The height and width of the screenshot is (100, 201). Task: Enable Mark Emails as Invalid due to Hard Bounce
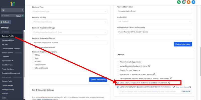(118, 75)
